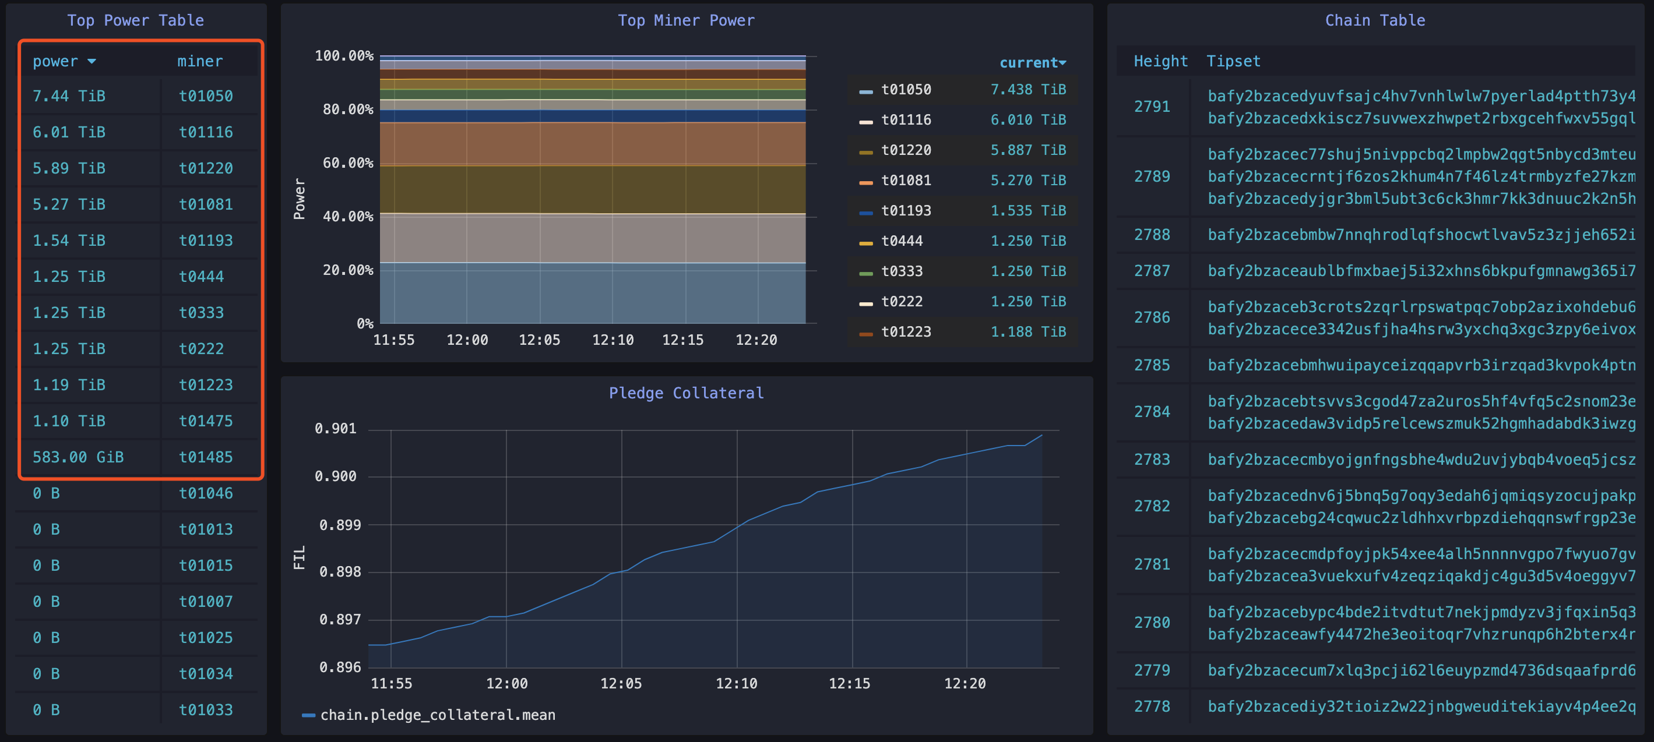Toggle t0222 series in legend
The width and height of the screenshot is (1654, 742).
click(x=902, y=301)
